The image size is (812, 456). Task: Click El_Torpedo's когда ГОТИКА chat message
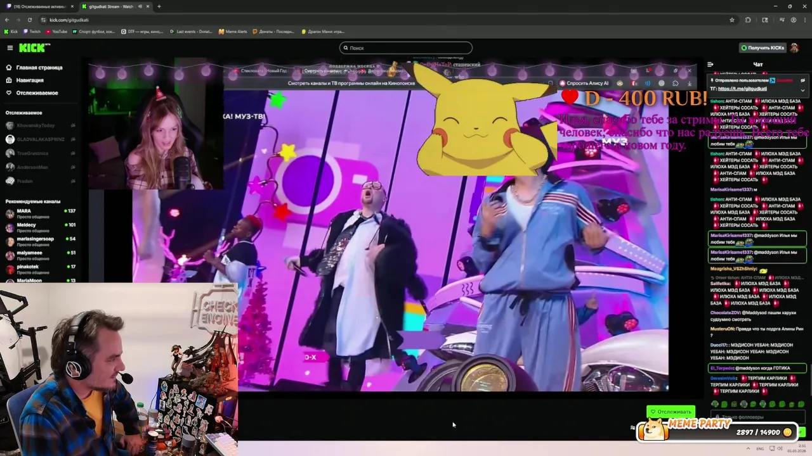tap(757, 368)
